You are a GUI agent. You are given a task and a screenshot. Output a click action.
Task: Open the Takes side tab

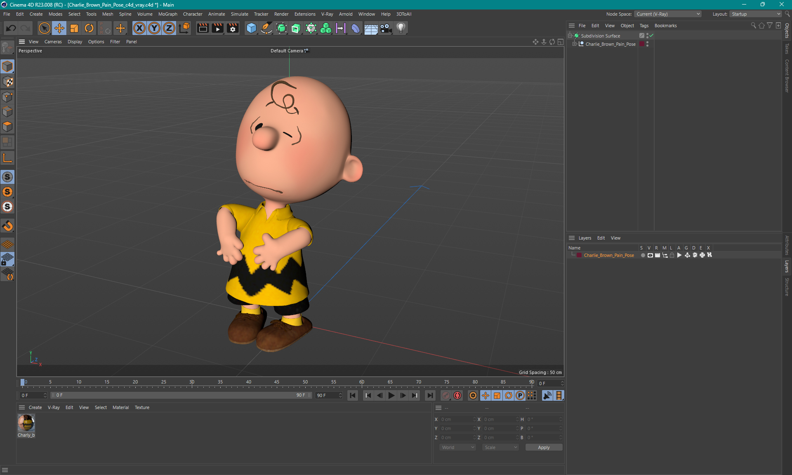787,48
